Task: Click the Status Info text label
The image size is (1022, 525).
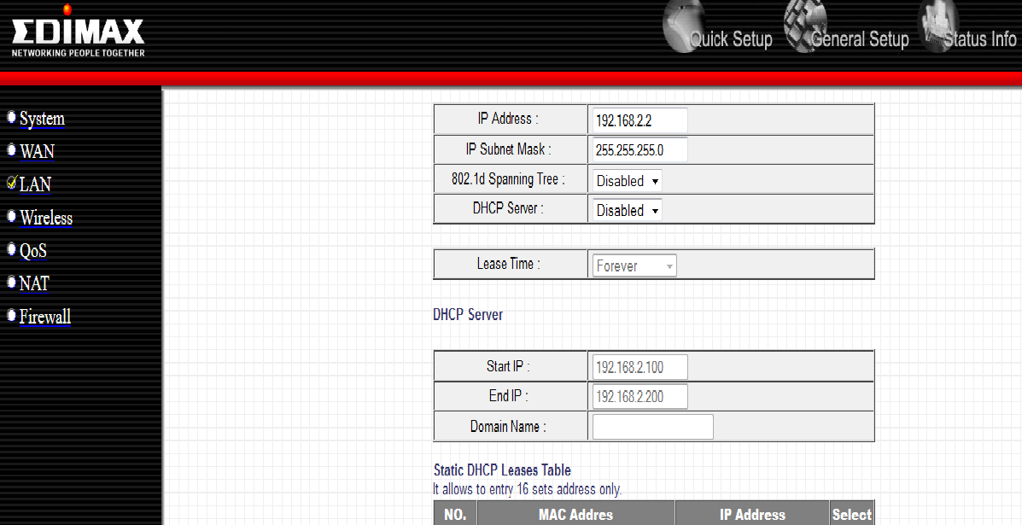Action: pos(980,39)
